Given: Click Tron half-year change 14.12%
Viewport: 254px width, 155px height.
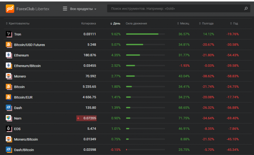Looking at the screenshot, I should pyautogui.click(x=209, y=34).
